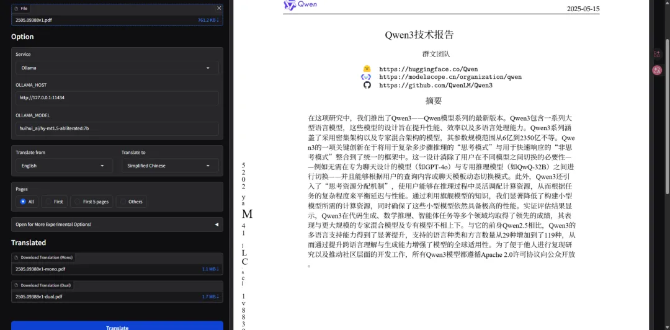Image resolution: width=670 pixels, height=330 pixels.
Task: Click the 群文团队 author text
Action: coord(436,54)
